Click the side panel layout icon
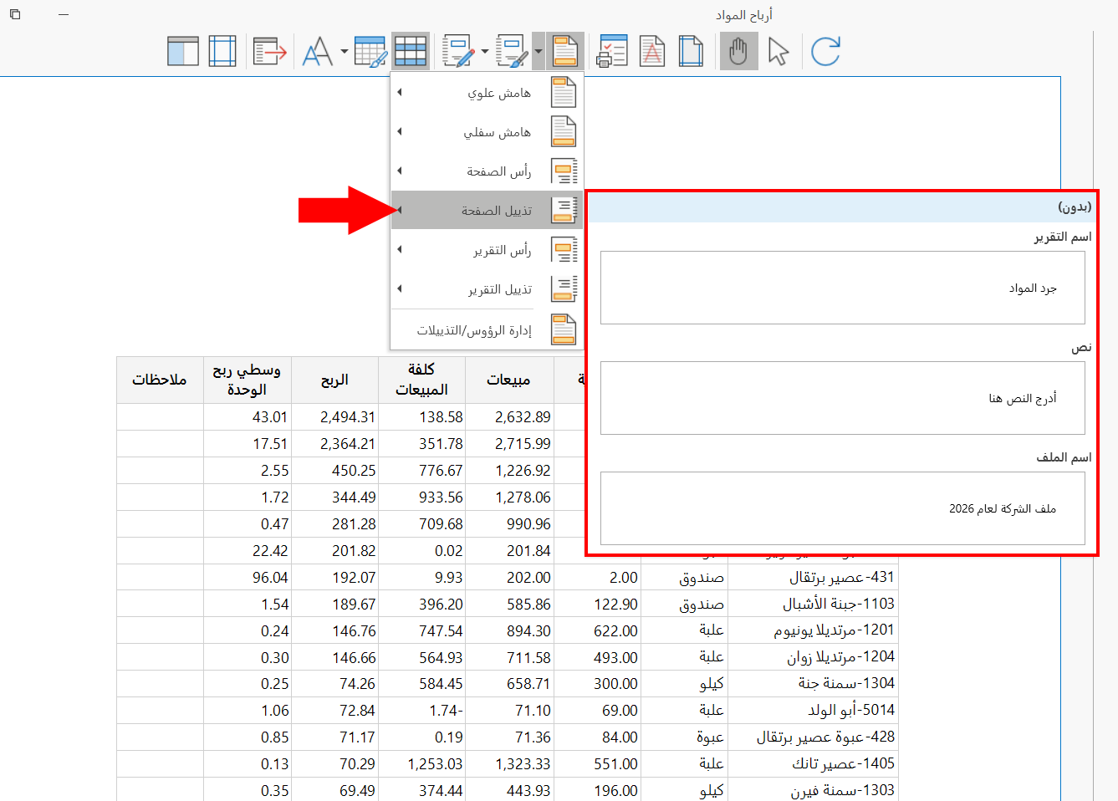1118x801 pixels. (183, 51)
